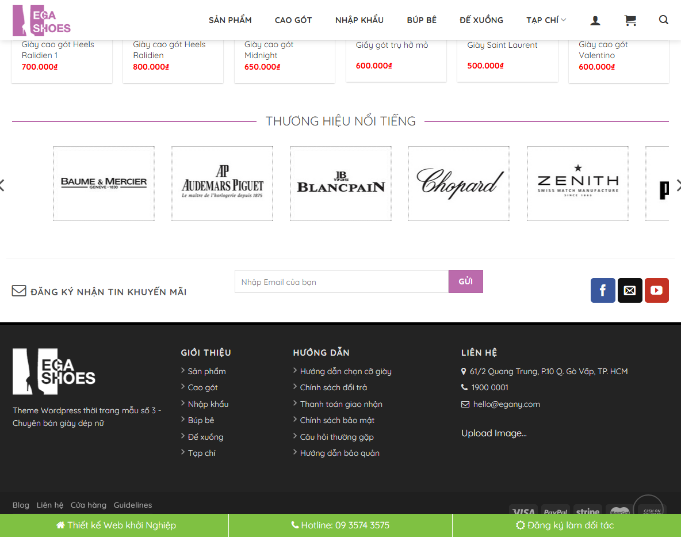
Task: Click the GỬI newsletter button
Action: click(465, 281)
